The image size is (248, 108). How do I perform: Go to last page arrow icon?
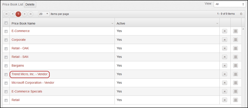(x=31, y=14)
